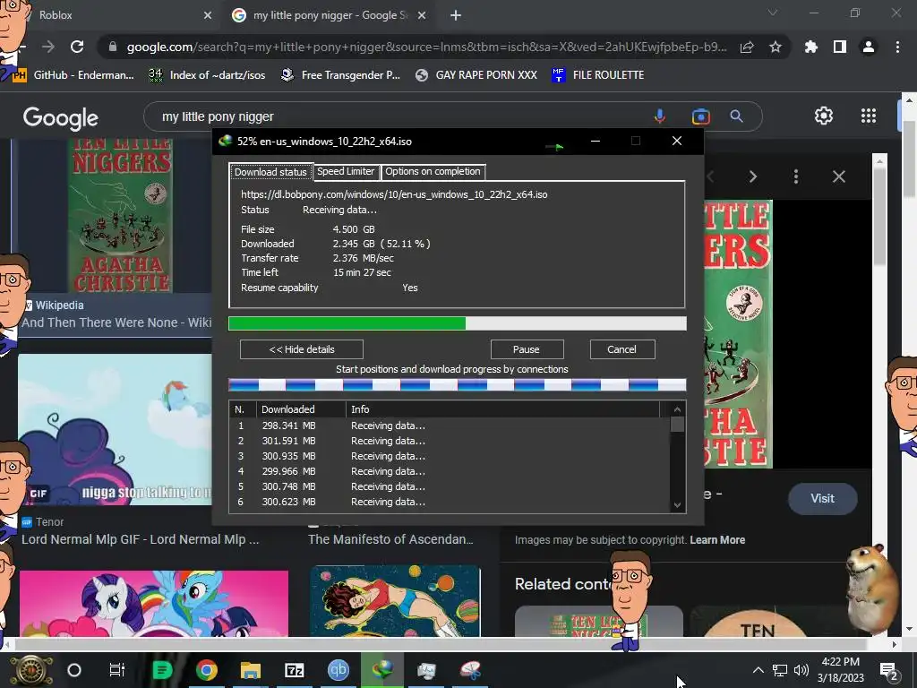The image size is (917, 688).
Task: Select connection row 4 with 299.966 MB
Action: 450,471
